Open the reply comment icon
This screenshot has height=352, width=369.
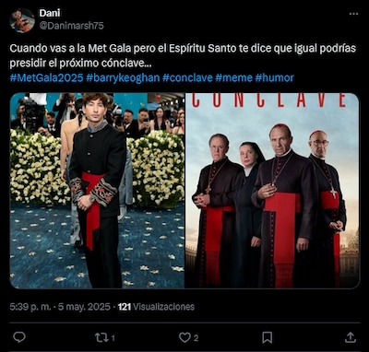[19, 337]
